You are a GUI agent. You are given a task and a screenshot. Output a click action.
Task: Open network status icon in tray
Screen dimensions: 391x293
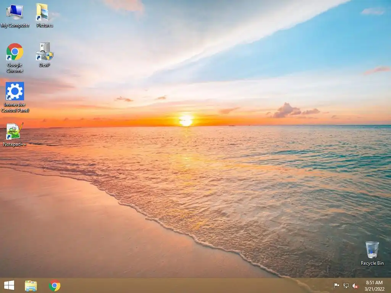click(x=346, y=285)
